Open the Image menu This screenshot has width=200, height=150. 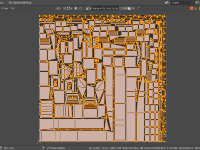coord(5,8)
